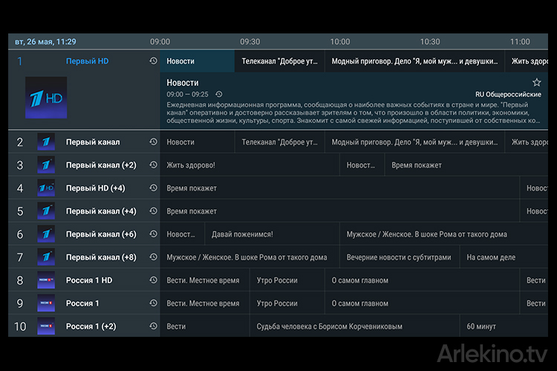Select 60 минут program

click(x=504, y=326)
